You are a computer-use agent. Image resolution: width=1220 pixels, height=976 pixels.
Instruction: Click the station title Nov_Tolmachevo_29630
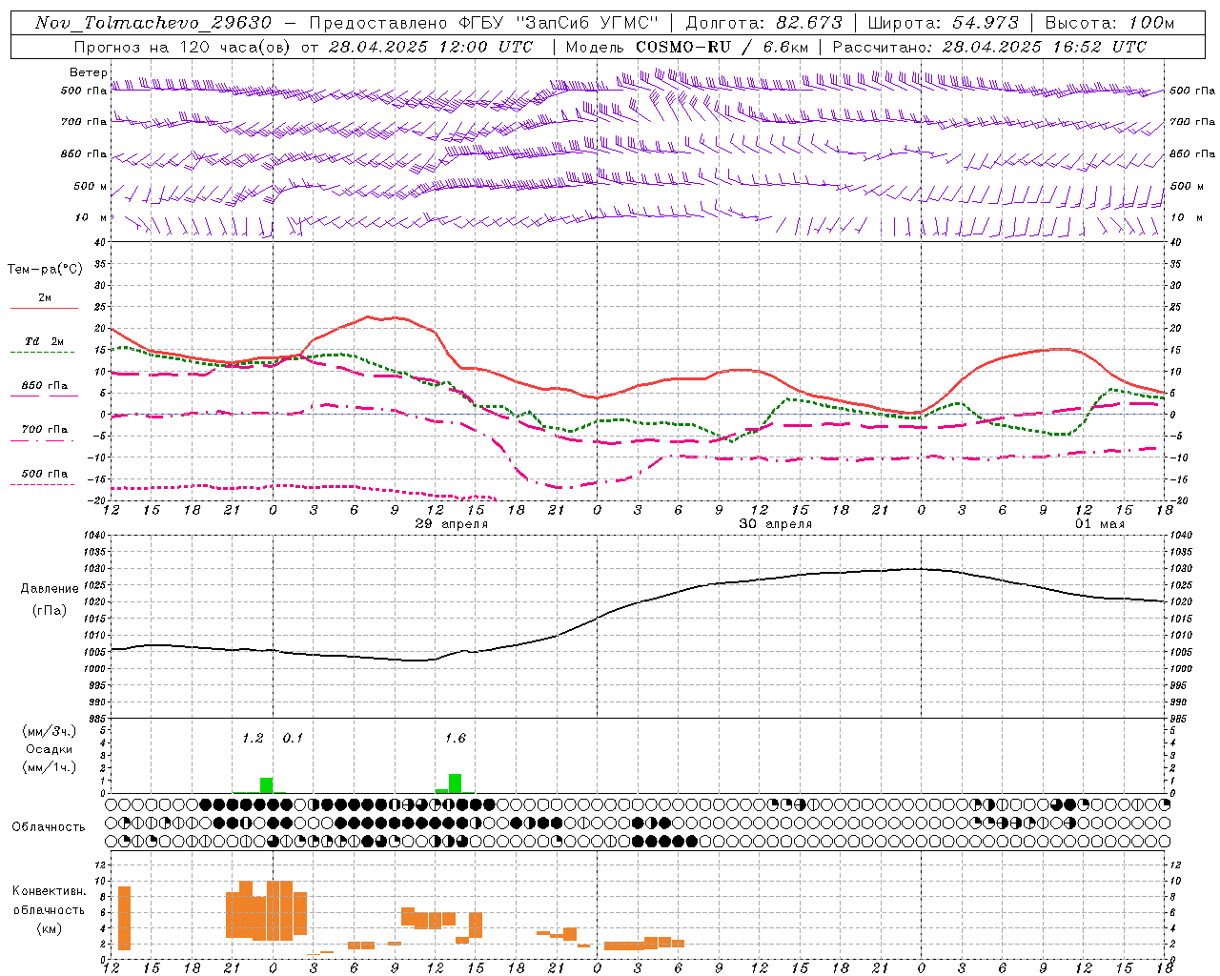point(153,23)
